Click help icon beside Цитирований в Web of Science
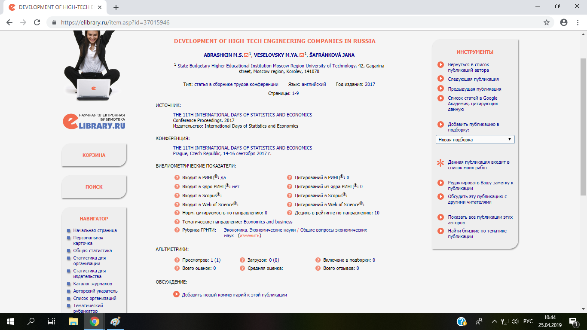 click(290, 205)
